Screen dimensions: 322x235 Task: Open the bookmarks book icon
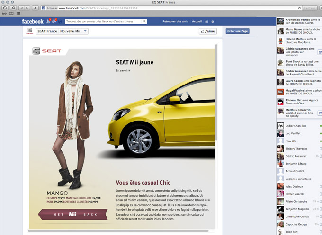pos(11,14)
